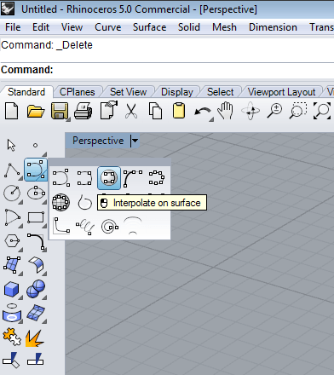
Task: Select the single Point tool
Action: click(35, 145)
